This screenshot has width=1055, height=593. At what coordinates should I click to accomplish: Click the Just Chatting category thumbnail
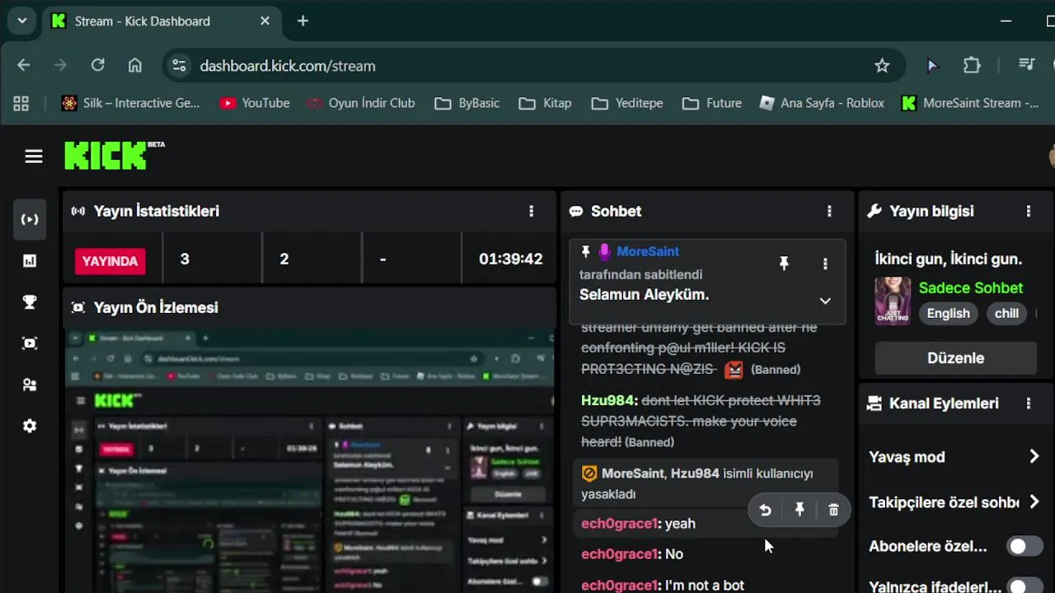click(893, 301)
